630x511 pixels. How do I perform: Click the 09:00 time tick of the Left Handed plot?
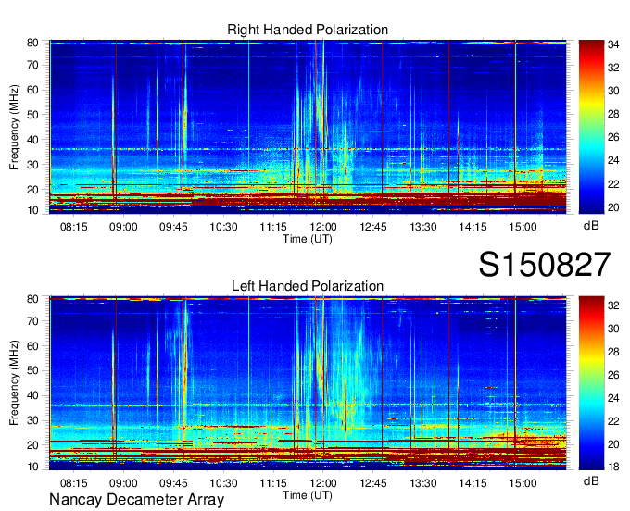tap(123, 483)
